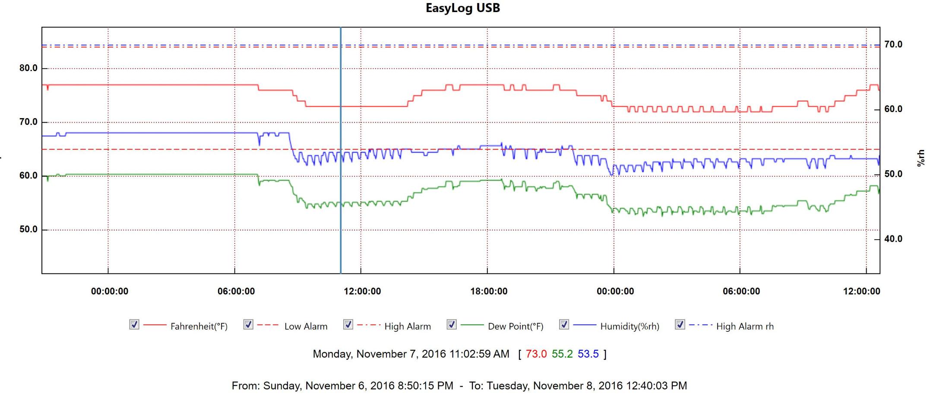Screen dimensions: 930x400
Task: Click the first 00:00:00 time axis label
Action: [x=109, y=291]
